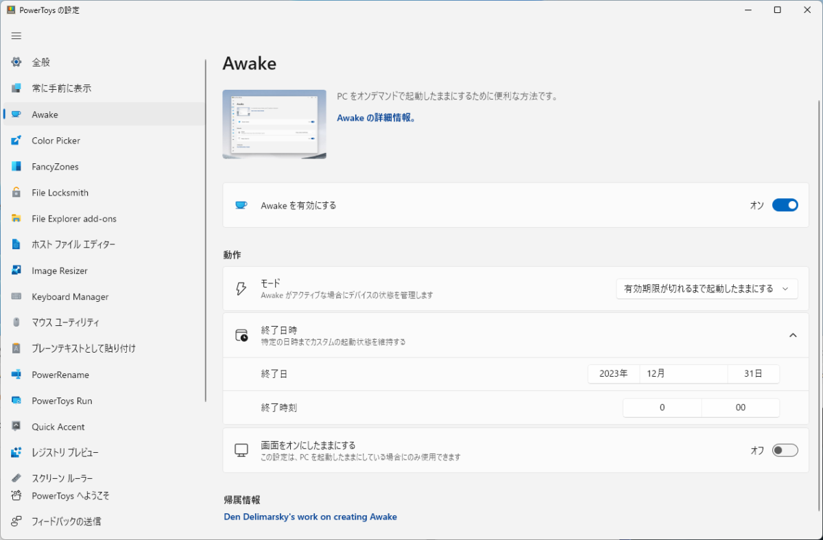Image resolution: width=823 pixels, height=540 pixels.
Task: Click the Image Resizer sidebar icon
Action: click(16, 271)
